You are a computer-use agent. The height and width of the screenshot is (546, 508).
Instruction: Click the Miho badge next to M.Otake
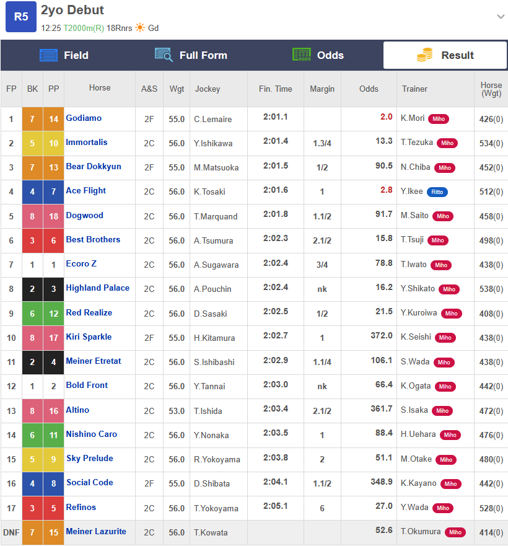coord(445,460)
